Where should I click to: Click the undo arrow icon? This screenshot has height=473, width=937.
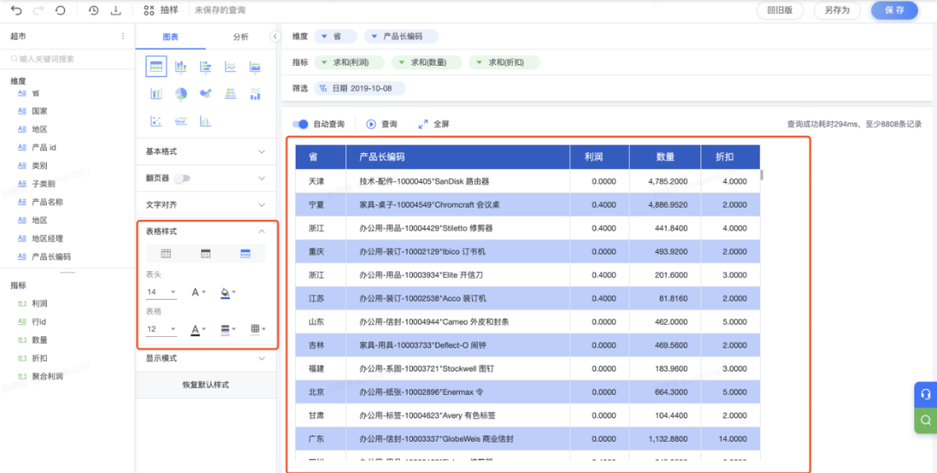pos(16,10)
